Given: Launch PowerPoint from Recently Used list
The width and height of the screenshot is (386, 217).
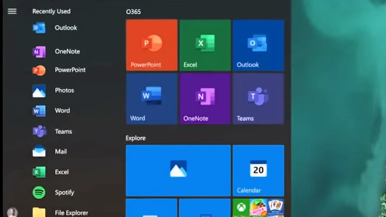Looking at the screenshot, I should [x=59, y=70].
